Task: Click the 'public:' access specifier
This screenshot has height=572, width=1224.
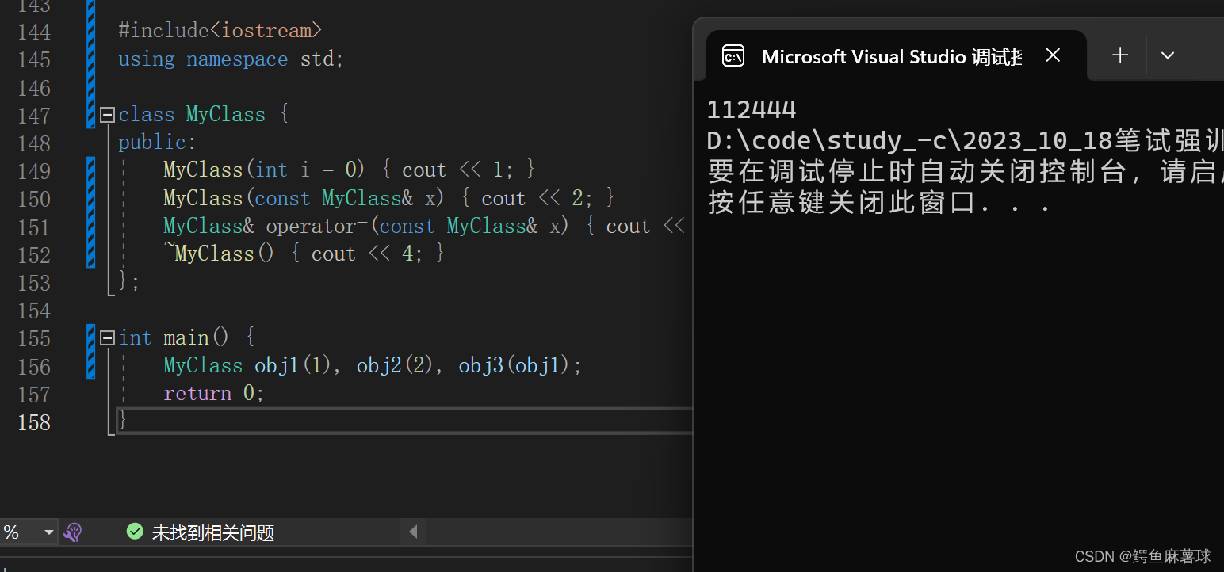Action: (x=157, y=143)
